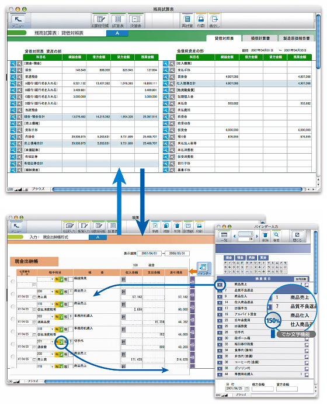The width and height of the screenshot is (327, 405).
Task: Click edit icon right of ガソリン代 row
Action: click(x=307, y=369)
